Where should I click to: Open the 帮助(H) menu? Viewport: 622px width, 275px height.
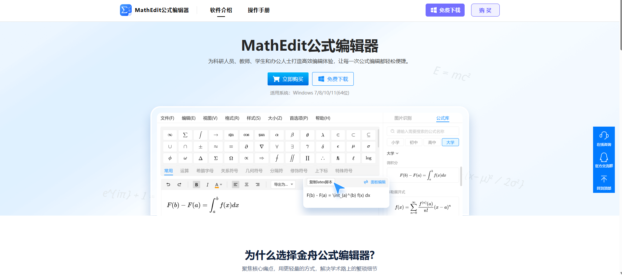323,118
